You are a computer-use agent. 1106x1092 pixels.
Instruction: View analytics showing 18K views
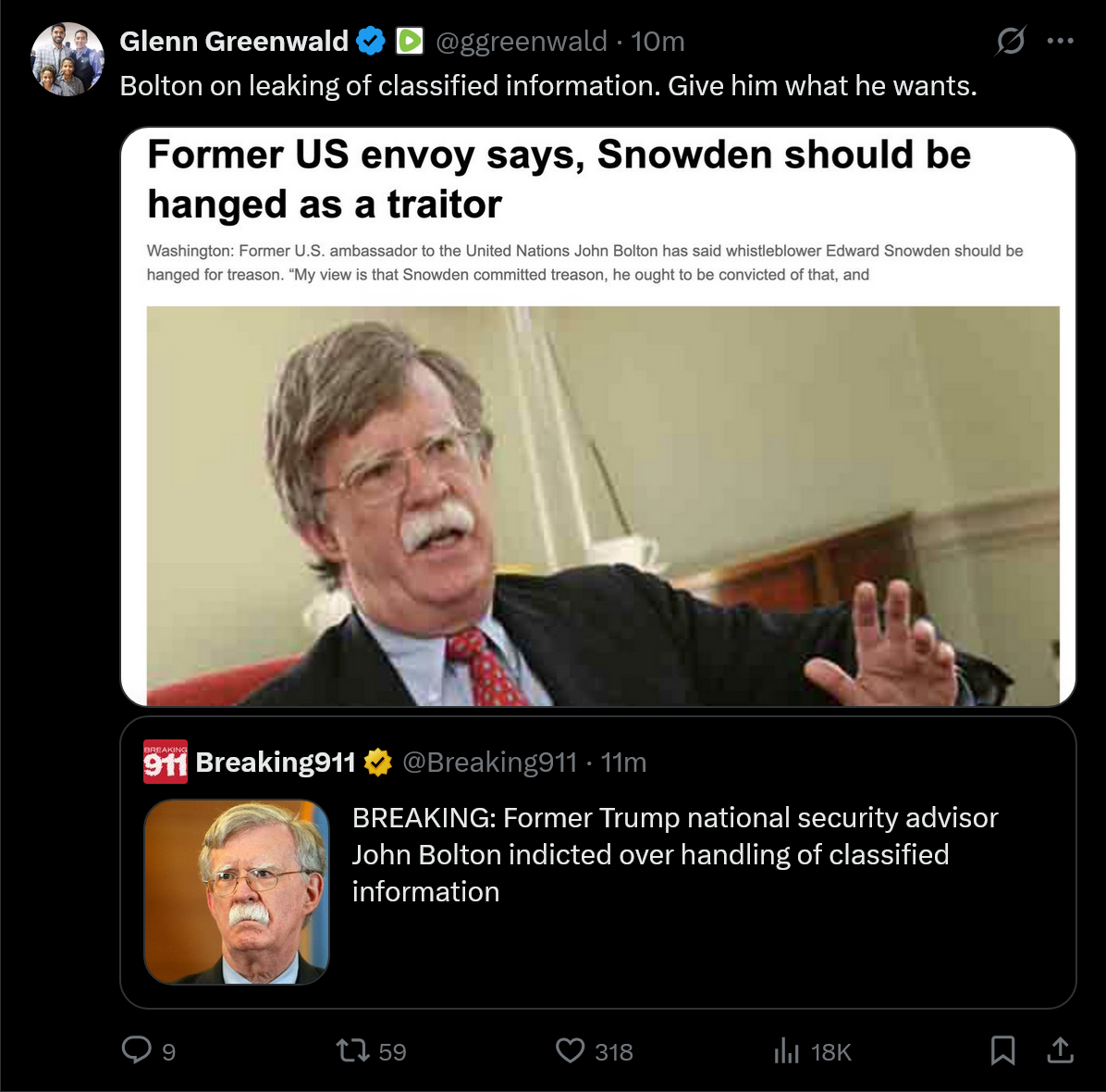pos(813,1051)
